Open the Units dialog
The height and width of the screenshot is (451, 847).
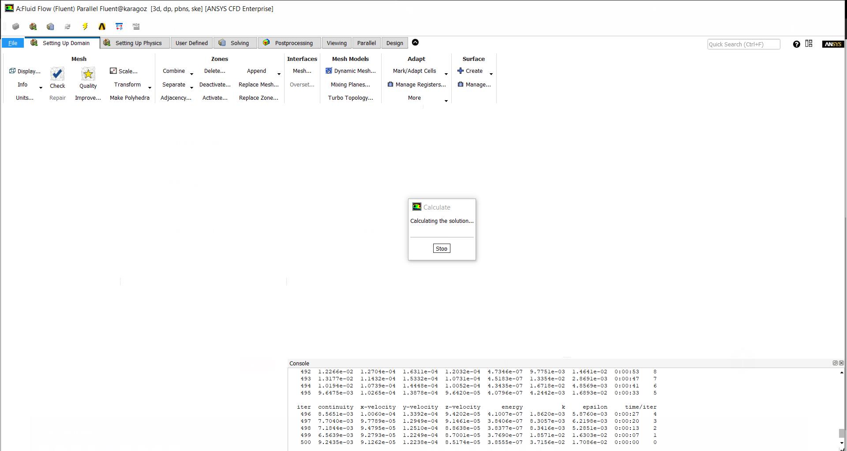[25, 98]
